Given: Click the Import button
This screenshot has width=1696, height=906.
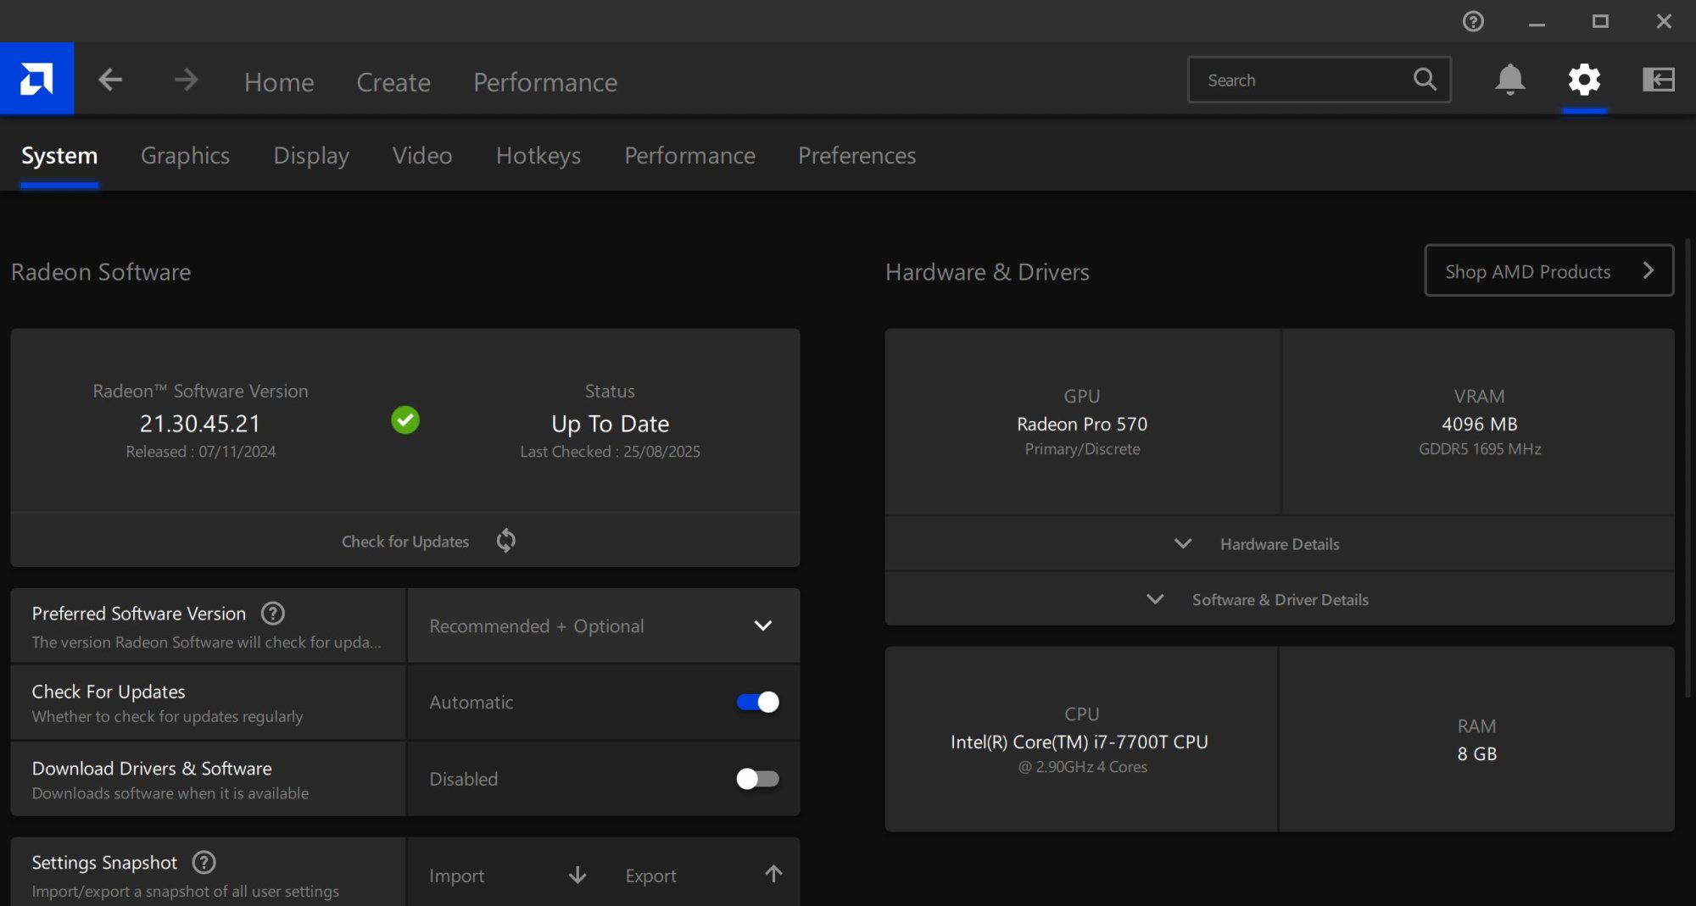Looking at the screenshot, I should (507, 875).
